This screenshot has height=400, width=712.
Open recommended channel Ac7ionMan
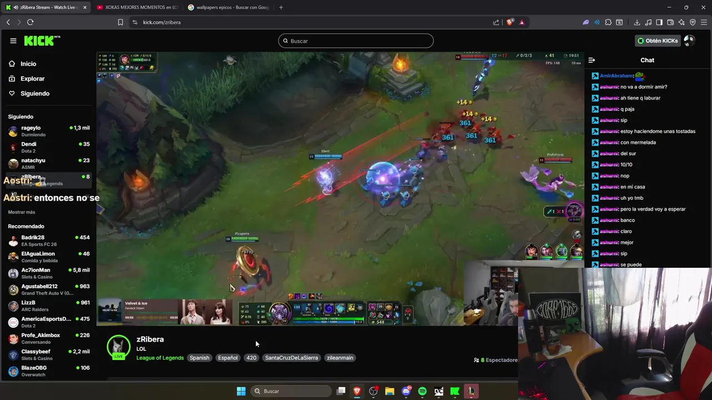(x=49, y=273)
